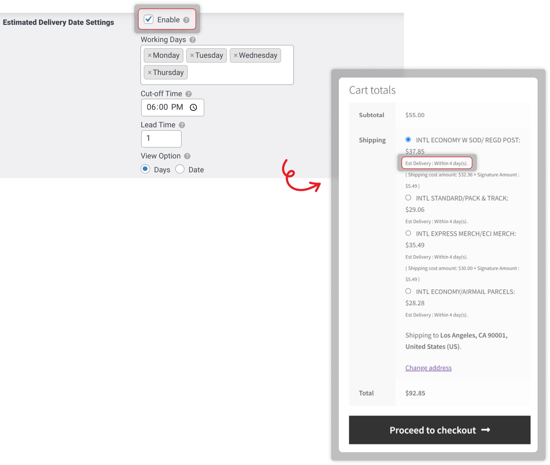550x465 pixels.
Task: Choose INTL EXPRESS MERCH/ECI MERCH shipping
Action: coord(408,233)
